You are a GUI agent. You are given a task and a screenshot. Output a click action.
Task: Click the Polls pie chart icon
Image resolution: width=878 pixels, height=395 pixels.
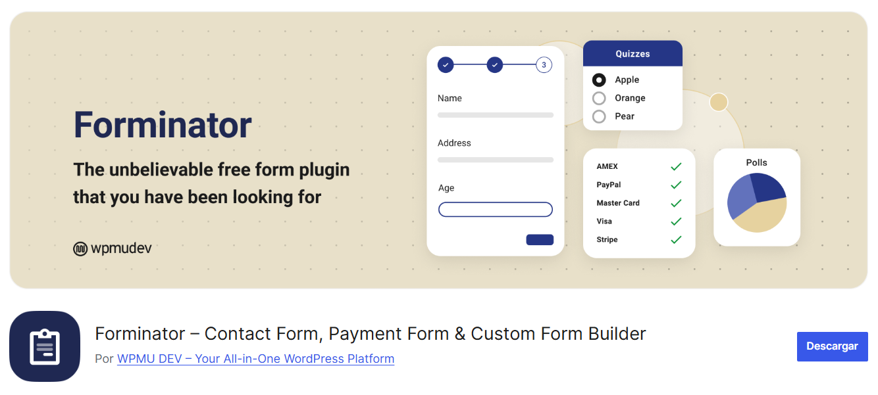coord(757,204)
